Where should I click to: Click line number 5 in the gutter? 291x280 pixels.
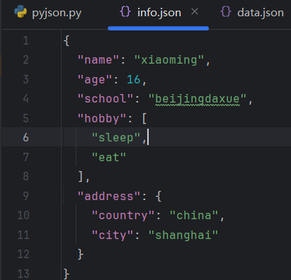click(25, 118)
